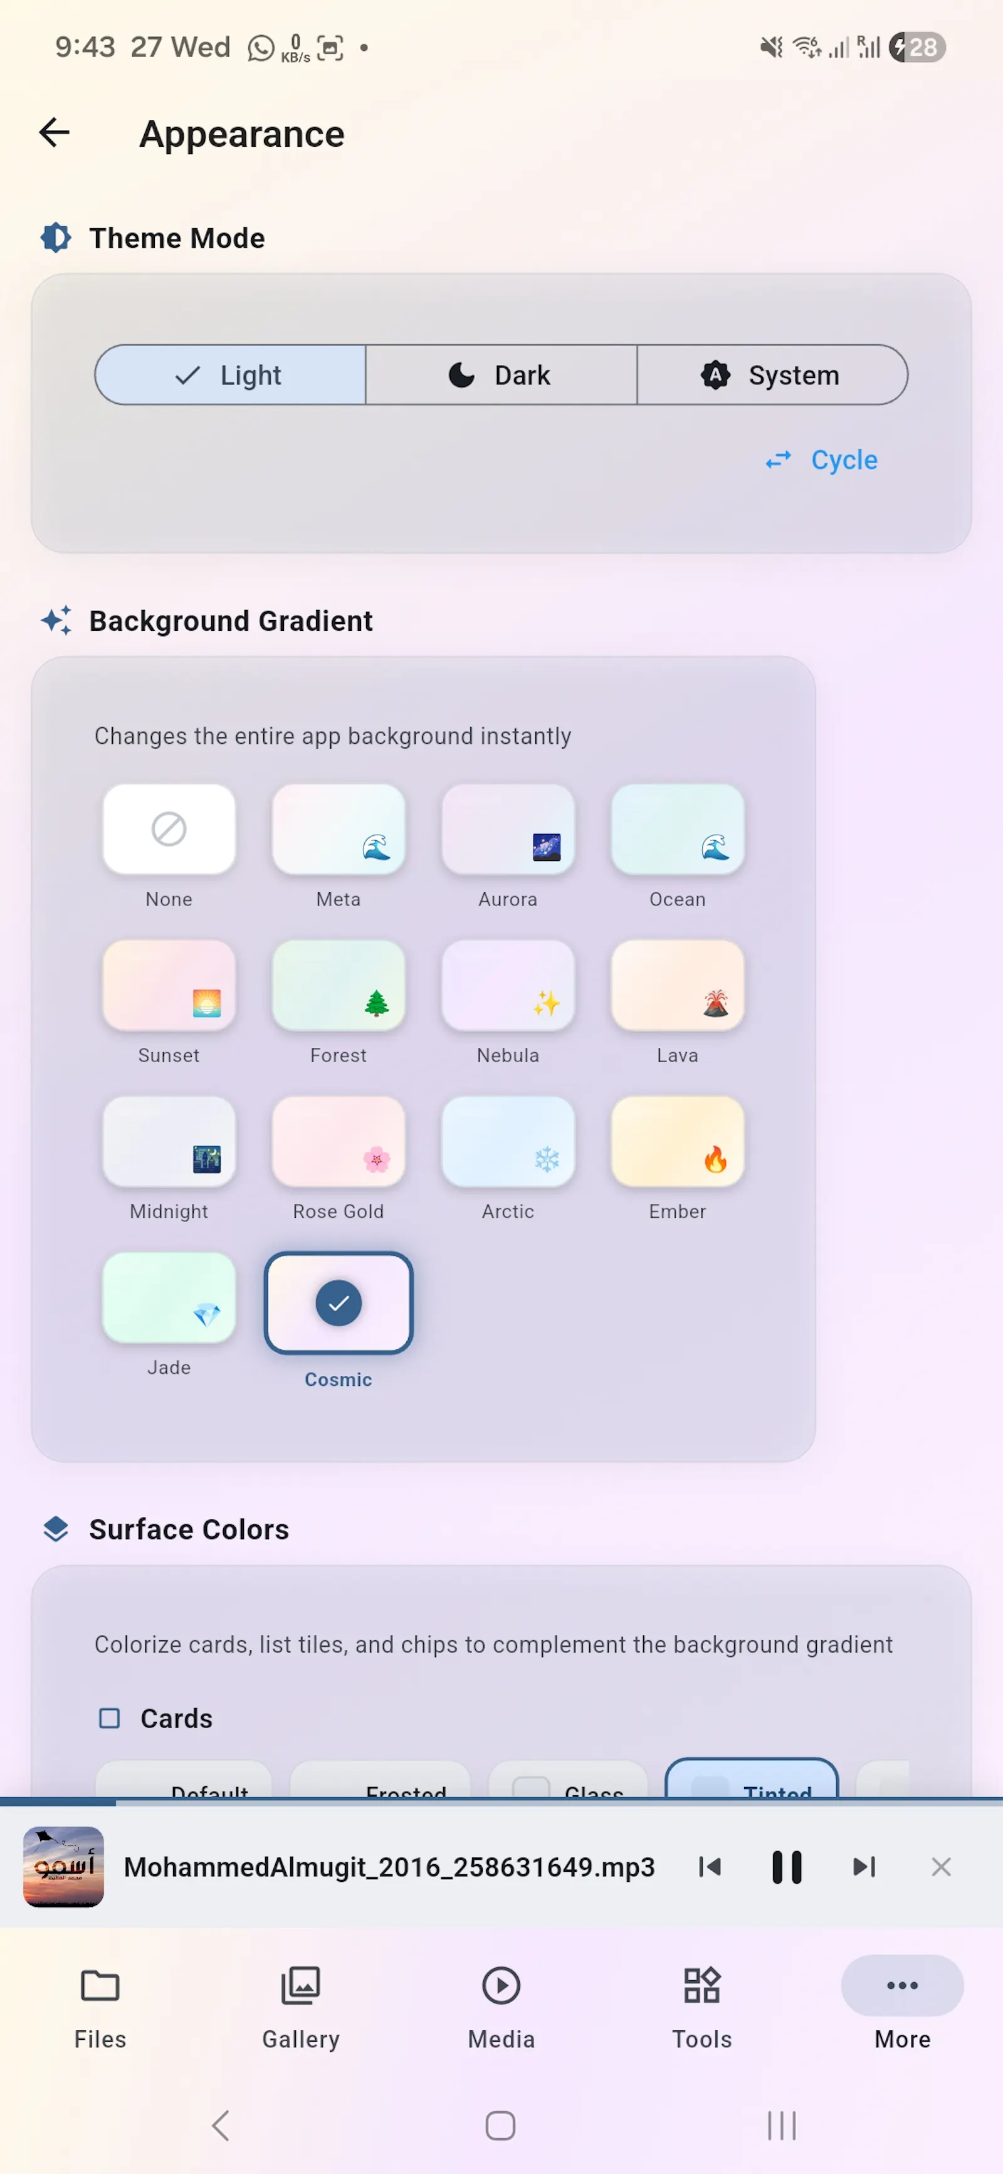Screen dimensions: 1003x2174
Task: Apply the Forest gradient
Action: [x=339, y=985]
